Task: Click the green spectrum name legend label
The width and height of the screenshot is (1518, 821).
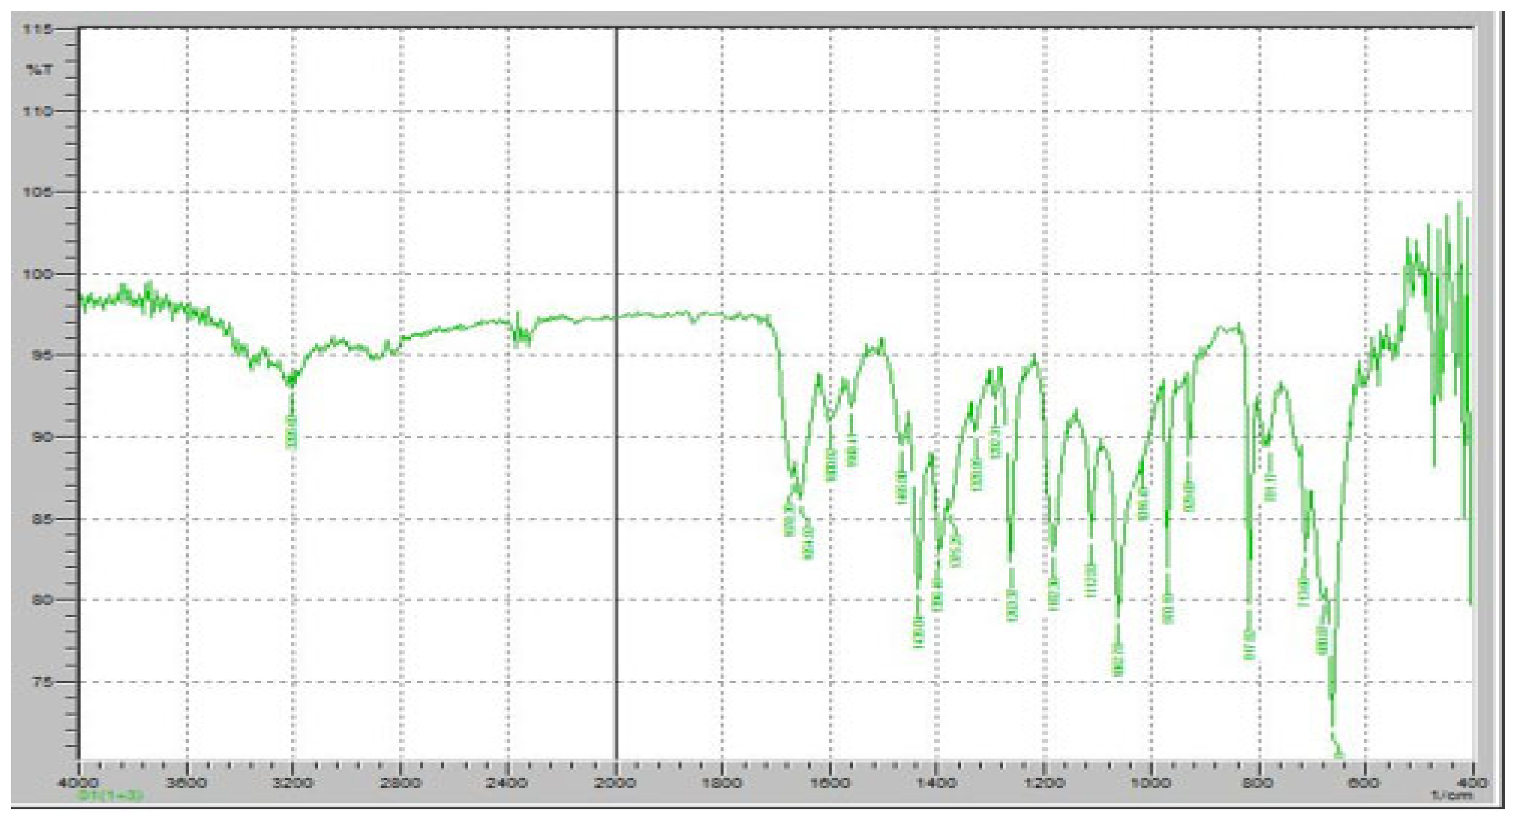Action: point(110,795)
